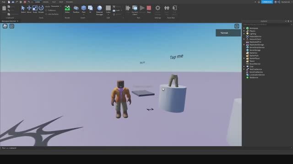Select Lighting in the Explorer tree
Viewport: 293px width, 164px height.
coord(253,34)
